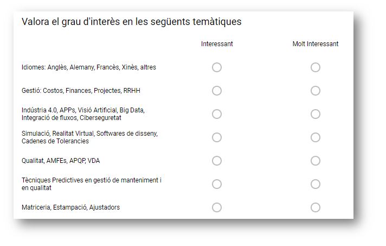Click the Gestió: Costos, Finances row label
Viewport: 386px width, 246px height.
point(81,91)
